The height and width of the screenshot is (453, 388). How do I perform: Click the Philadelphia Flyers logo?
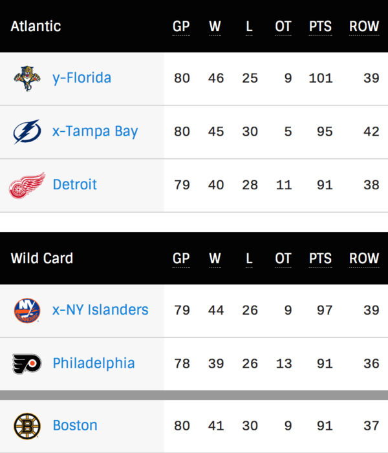tap(27, 364)
